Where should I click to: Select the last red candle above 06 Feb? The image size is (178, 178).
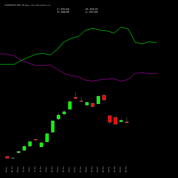pyautogui.click(x=127, y=122)
